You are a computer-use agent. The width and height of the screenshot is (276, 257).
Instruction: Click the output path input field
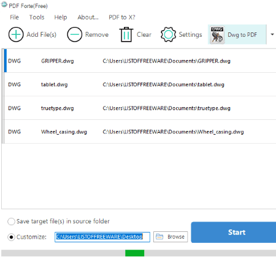pyautogui.click(x=102, y=237)
